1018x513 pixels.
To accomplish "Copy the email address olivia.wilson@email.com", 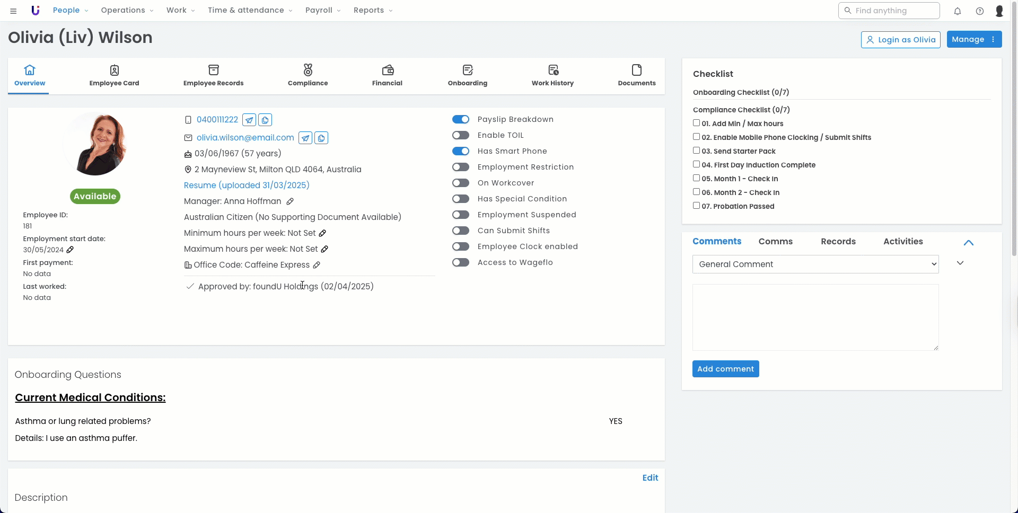I will (x=321, y=138).
